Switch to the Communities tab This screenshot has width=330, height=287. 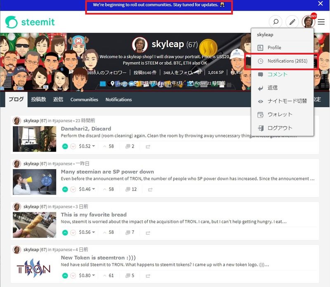click(x=84, y=99)
